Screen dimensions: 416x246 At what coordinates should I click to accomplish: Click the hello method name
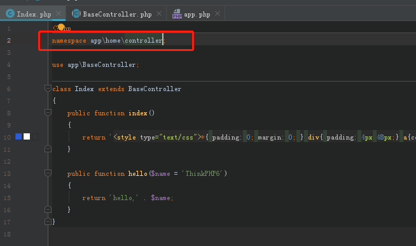pyautogui.click(x=137, y=173)
